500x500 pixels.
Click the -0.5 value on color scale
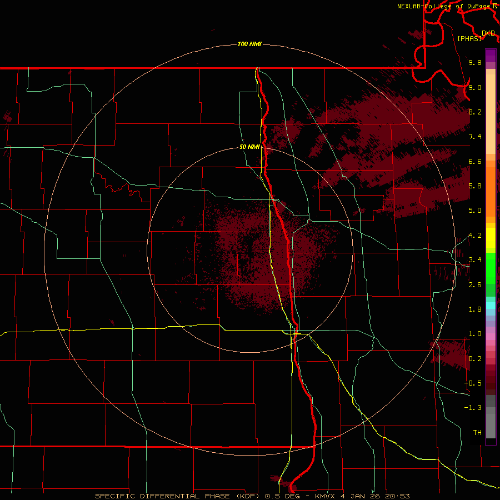[473, 383]
